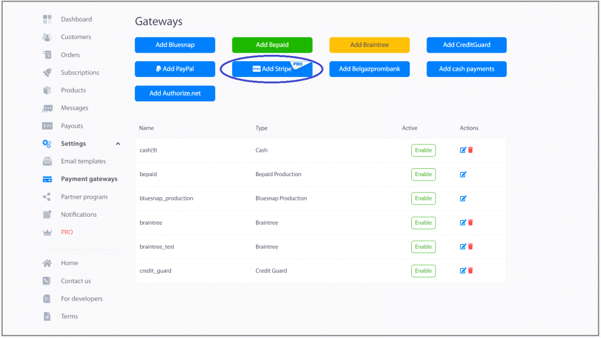The height and width of the screenshot is (338, 601).
Task: Open Subscriptions in the sidebar
Action: [x=80, y=72]
